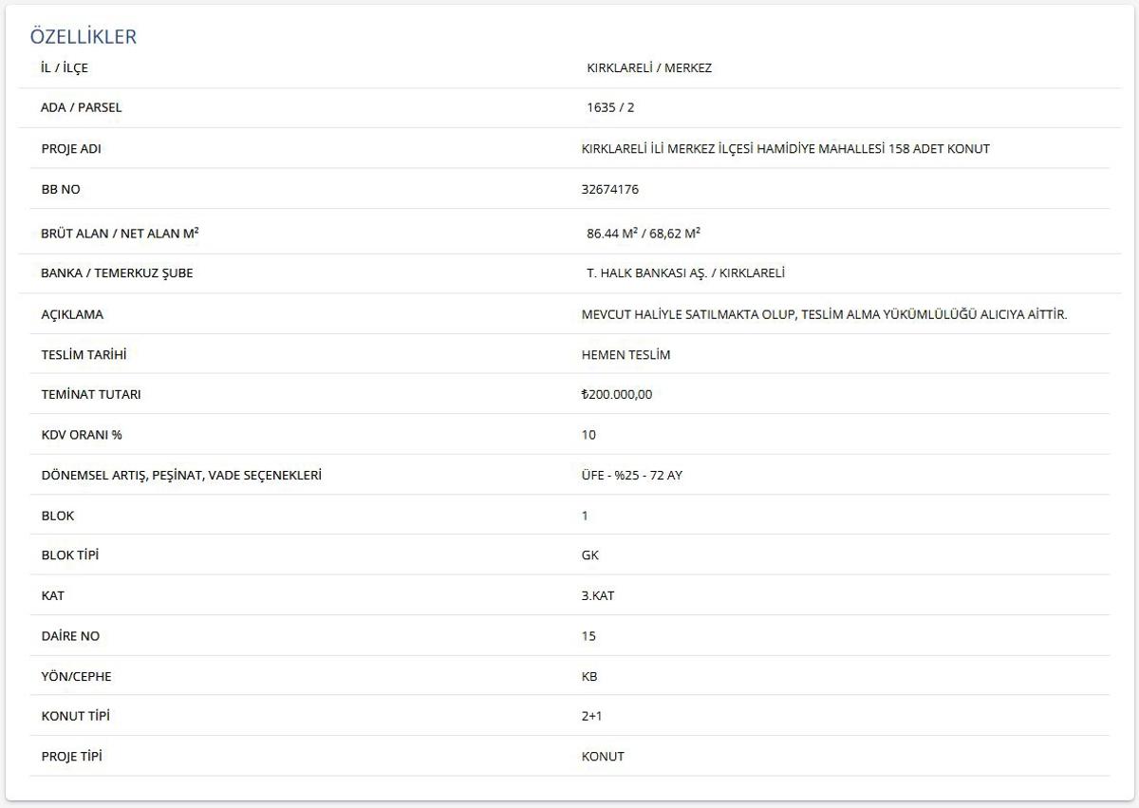Select the deposit amount ₺200.000,00
This screenshot has width=1139, height=808.
coord(617,394)
